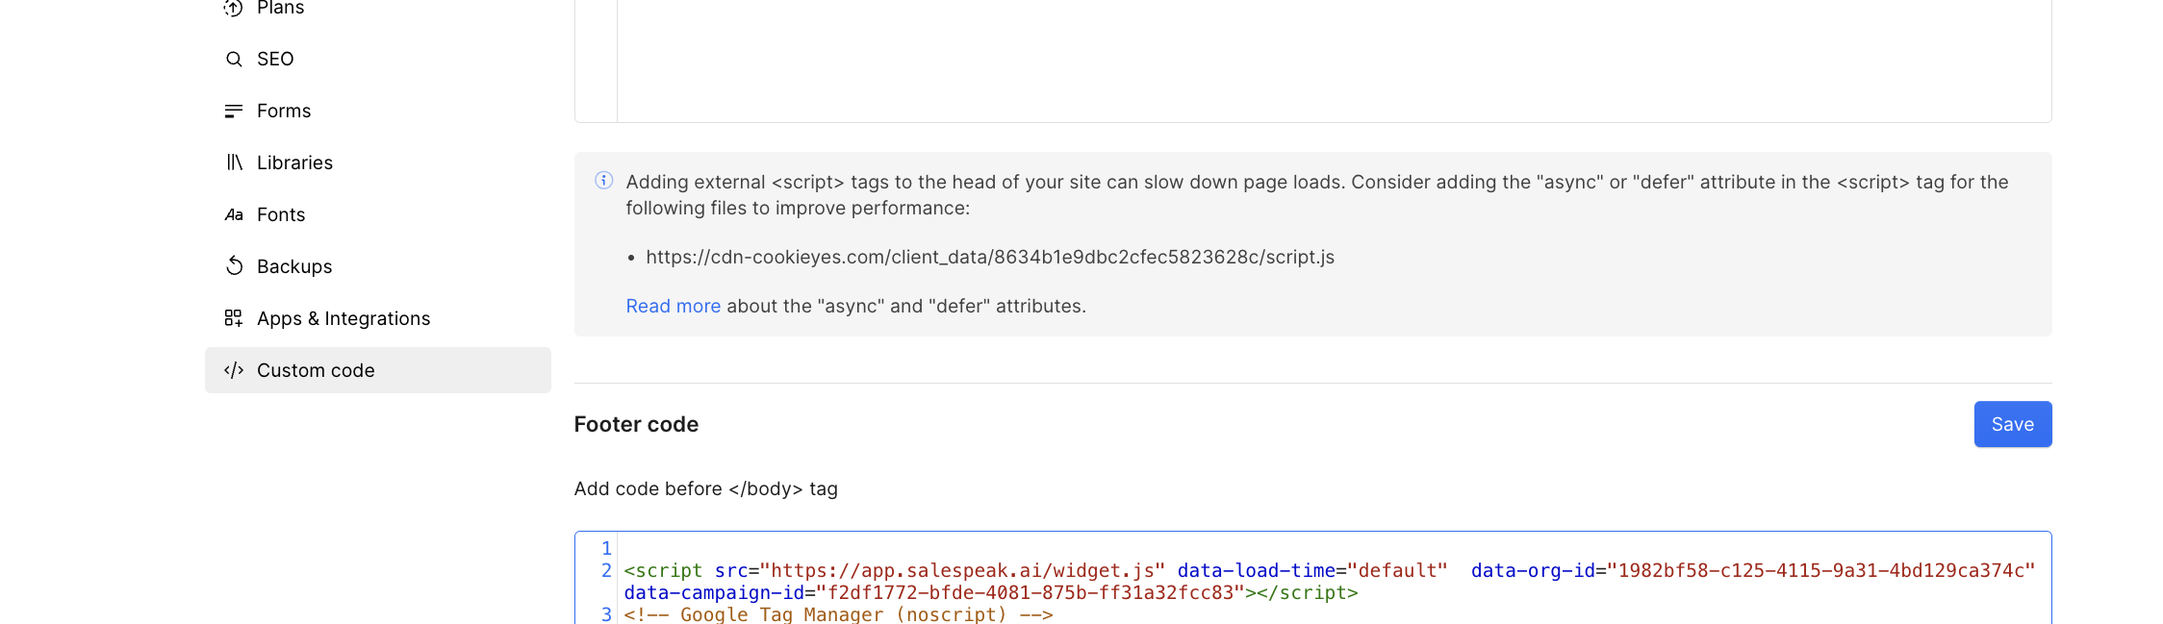This screenshot has width=2163, height=624.
Task: Click the data-campaign-id attribute in editor
Action: pyautogui.click(x=713, y=593)
